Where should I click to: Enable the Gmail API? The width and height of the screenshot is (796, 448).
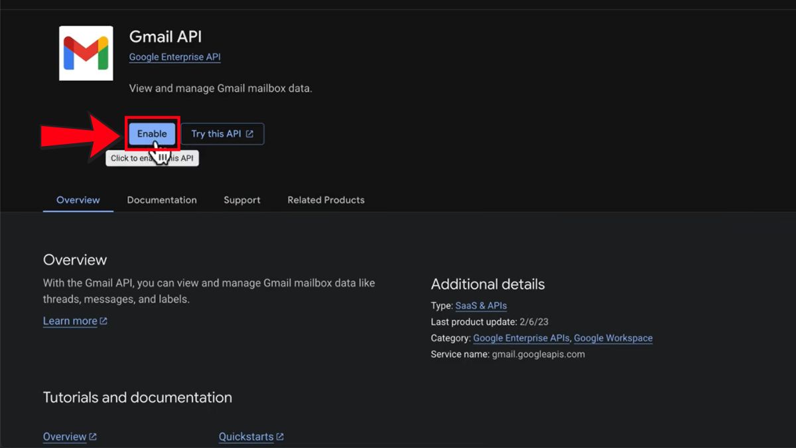(x=152, y=134)
